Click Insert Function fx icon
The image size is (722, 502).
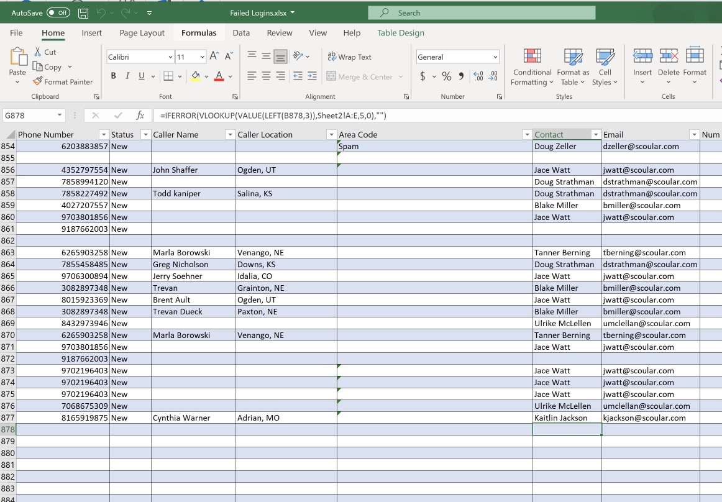[140, 115]
